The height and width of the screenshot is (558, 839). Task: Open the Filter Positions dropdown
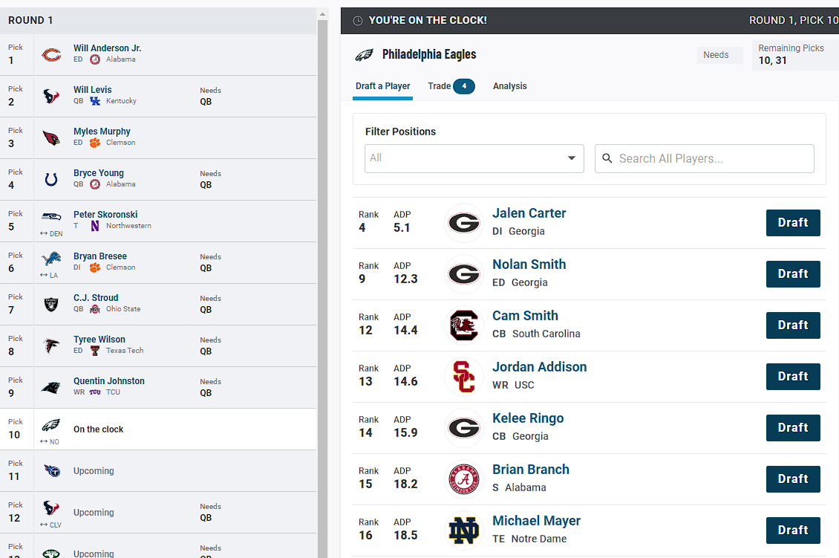(474, 158)
